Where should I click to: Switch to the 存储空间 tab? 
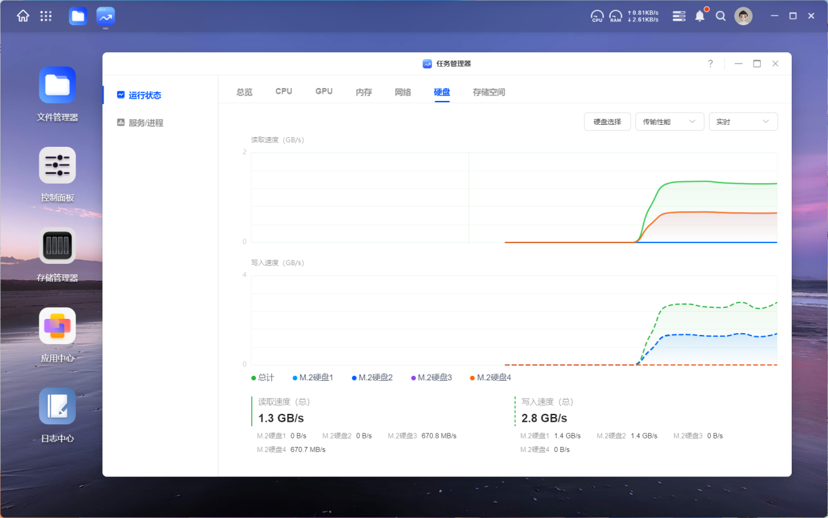487,91
